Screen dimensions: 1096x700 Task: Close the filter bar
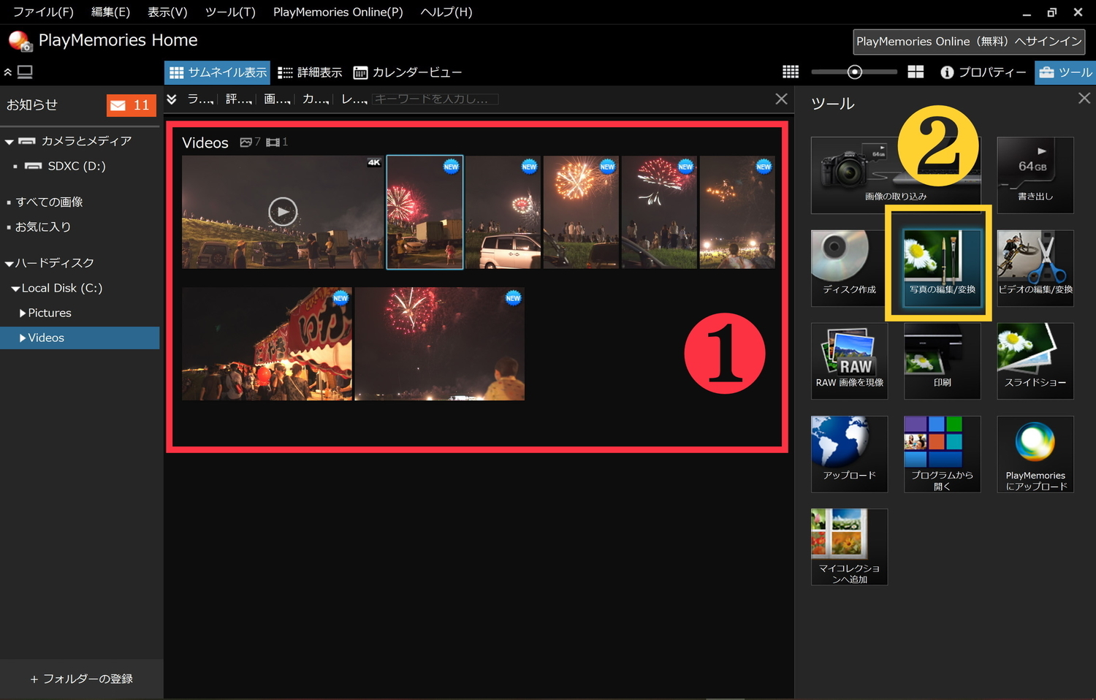(781, 99)
